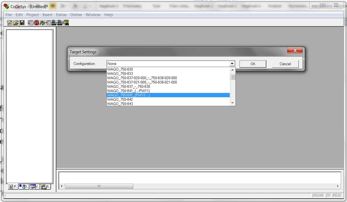Click the Open project folder icon
347x202 pixels.
(16, 23)
